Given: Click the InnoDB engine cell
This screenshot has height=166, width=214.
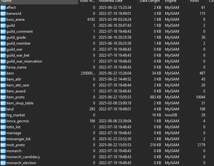Looking at the screenshot, I should [171, 115].
